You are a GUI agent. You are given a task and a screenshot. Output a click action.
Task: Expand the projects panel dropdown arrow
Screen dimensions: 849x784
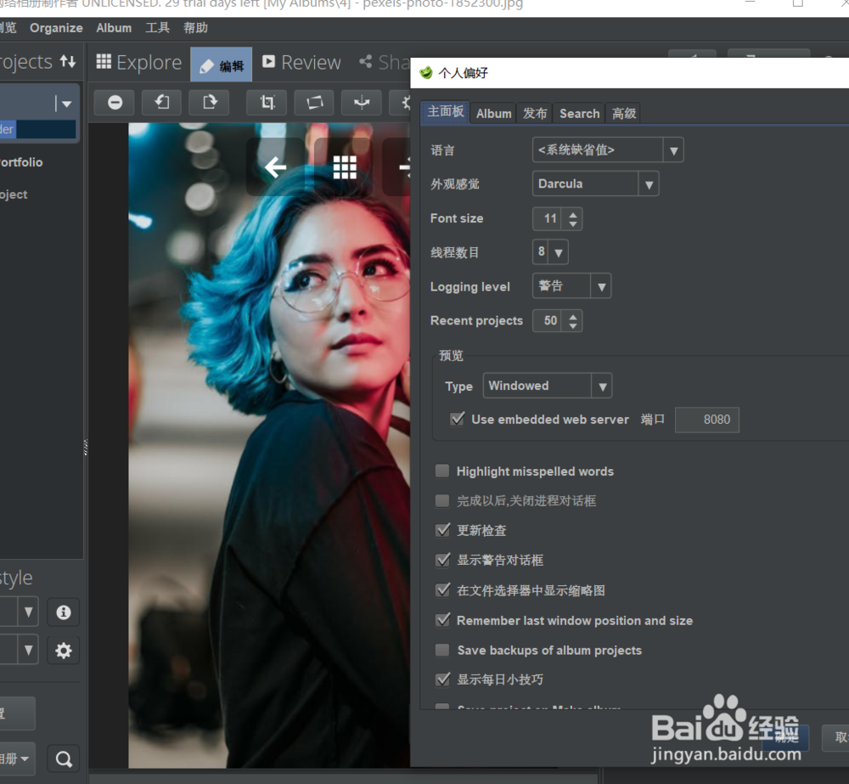(x=66, y=104)
